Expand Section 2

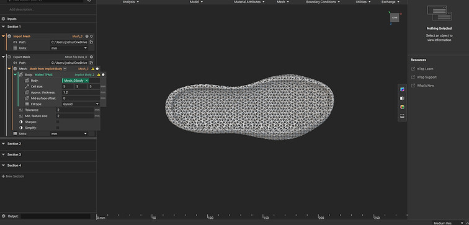3,144
